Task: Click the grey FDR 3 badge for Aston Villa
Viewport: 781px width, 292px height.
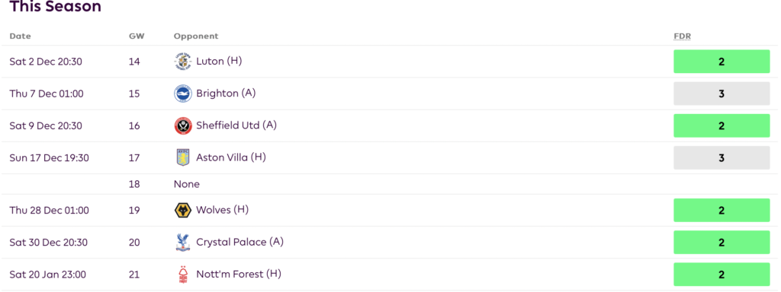Action: pos(722,158)
